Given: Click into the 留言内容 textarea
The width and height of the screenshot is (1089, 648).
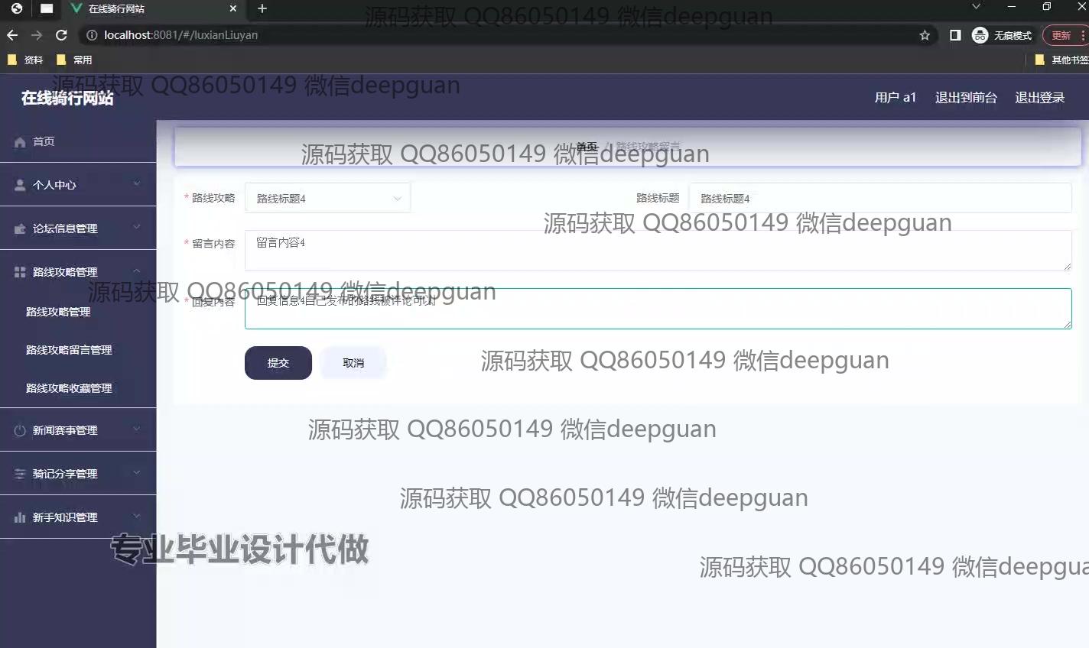Looking at the screenshot, I should (x=658, y=251).
